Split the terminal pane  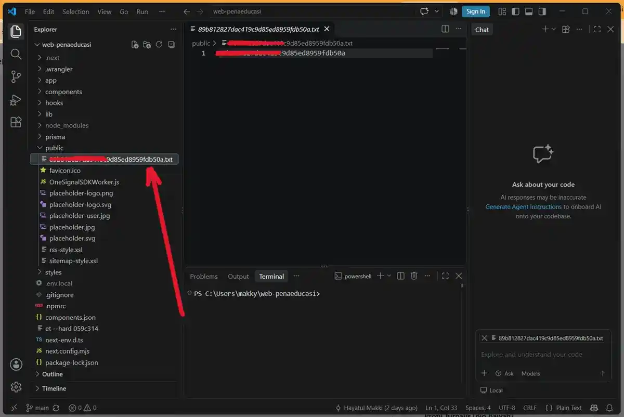(400, 276)
